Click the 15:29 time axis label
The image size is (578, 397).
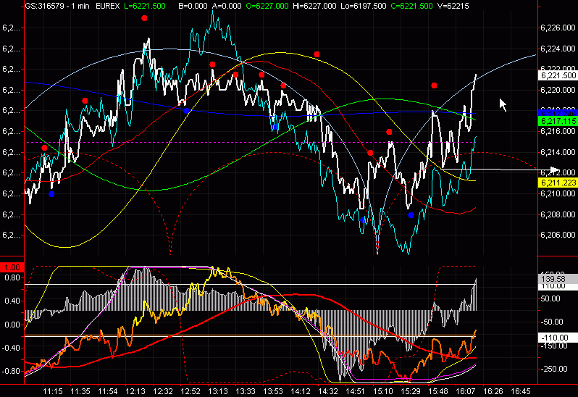pos(411,391)
